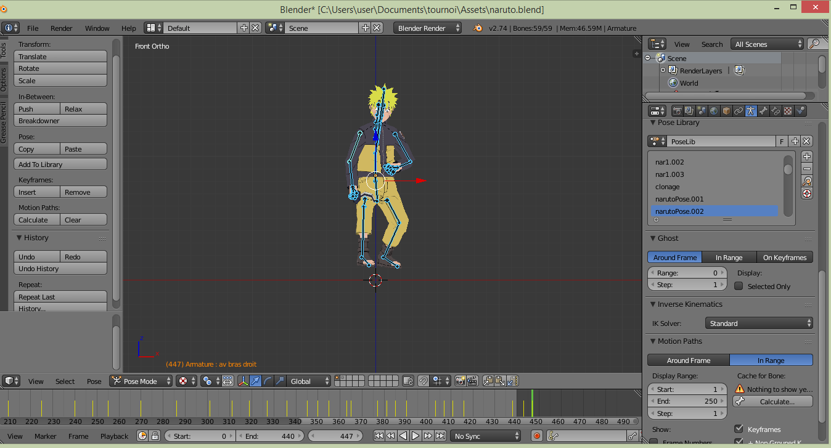831x448 pixels.
Task: Open the Global transform orientation dropdown
Action: tap(310, 381)
